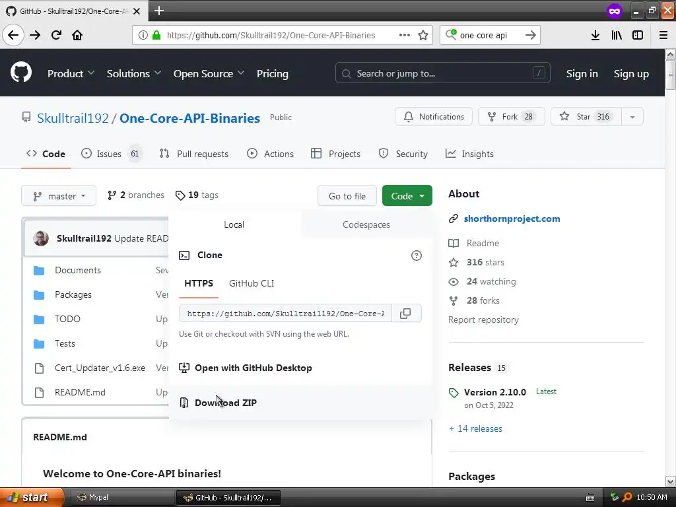Image resolution: width=676 pixels, height=507 pixels.
Task: Expand the Solutions menu
Action: click(x=133, y=74)
